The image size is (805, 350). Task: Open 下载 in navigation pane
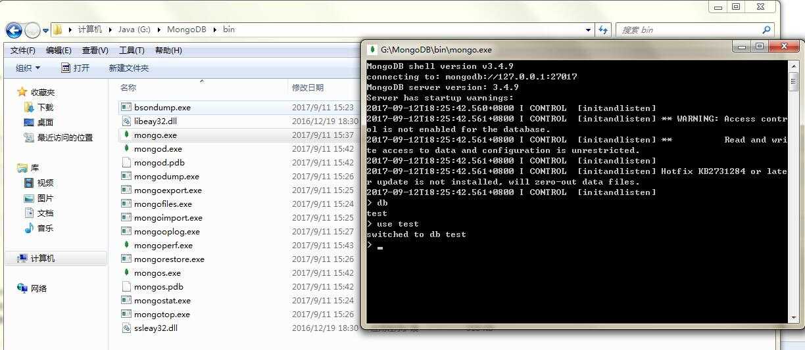[x=45, y=107]
